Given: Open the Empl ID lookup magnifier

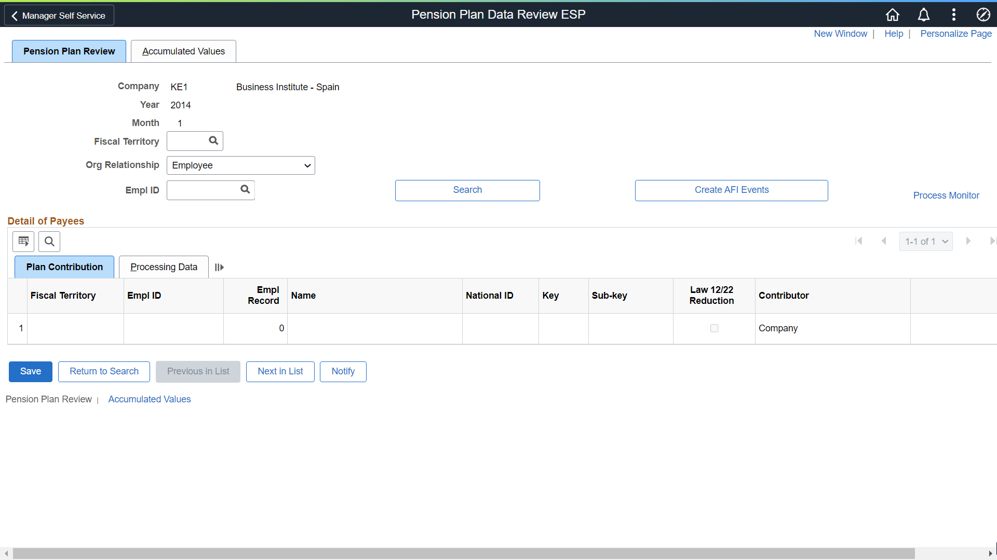Looking at the screenshot, I should 245,190.
